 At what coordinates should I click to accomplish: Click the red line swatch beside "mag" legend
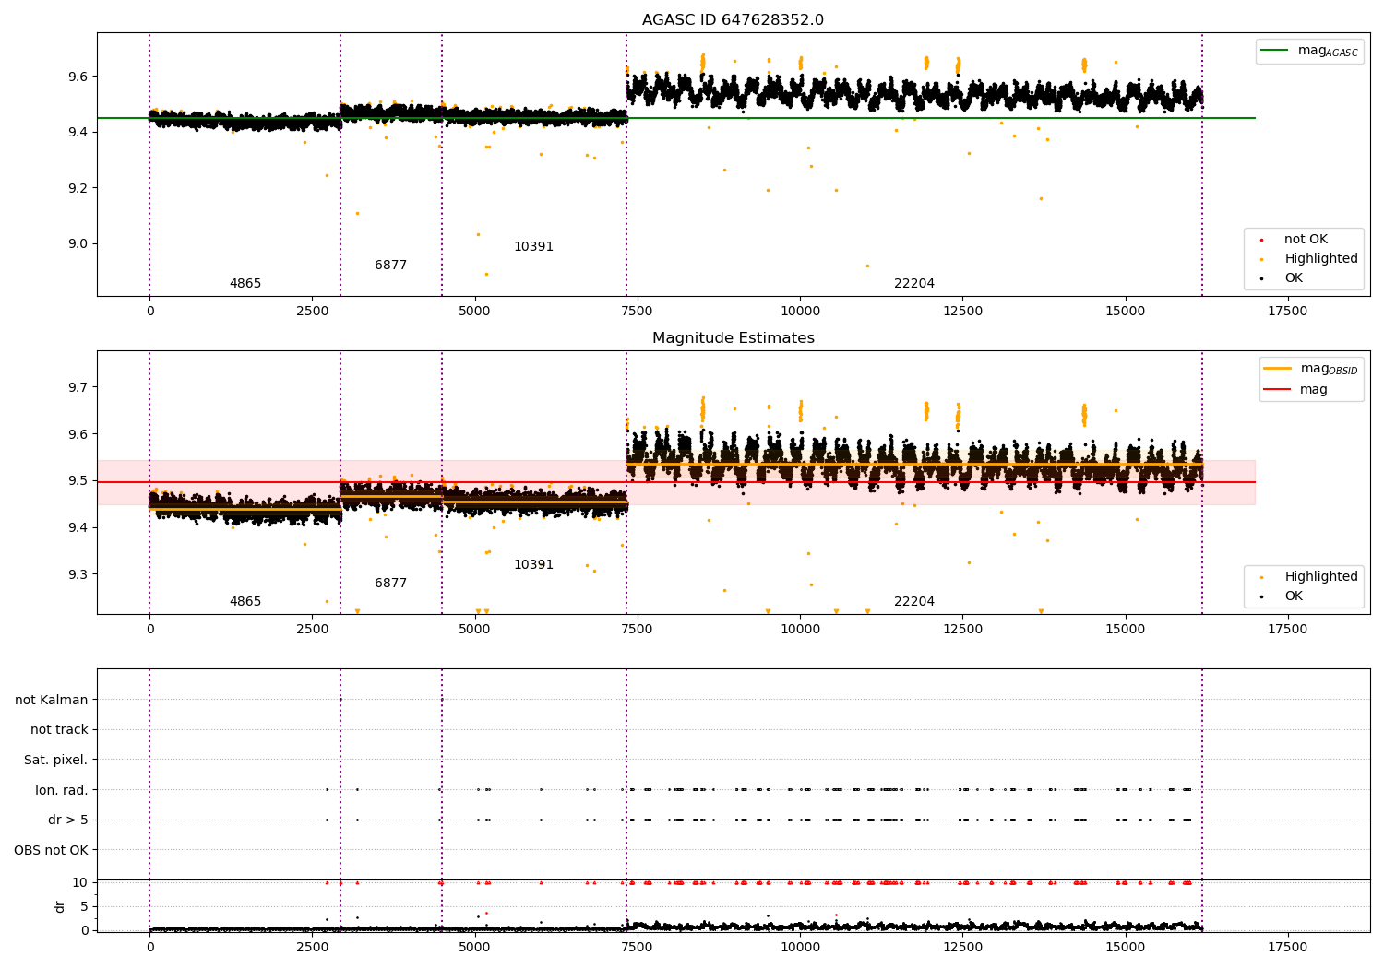[x=1278, y=390]
